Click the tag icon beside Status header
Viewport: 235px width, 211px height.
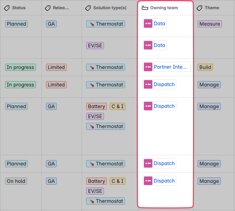[x=7, y=8]
